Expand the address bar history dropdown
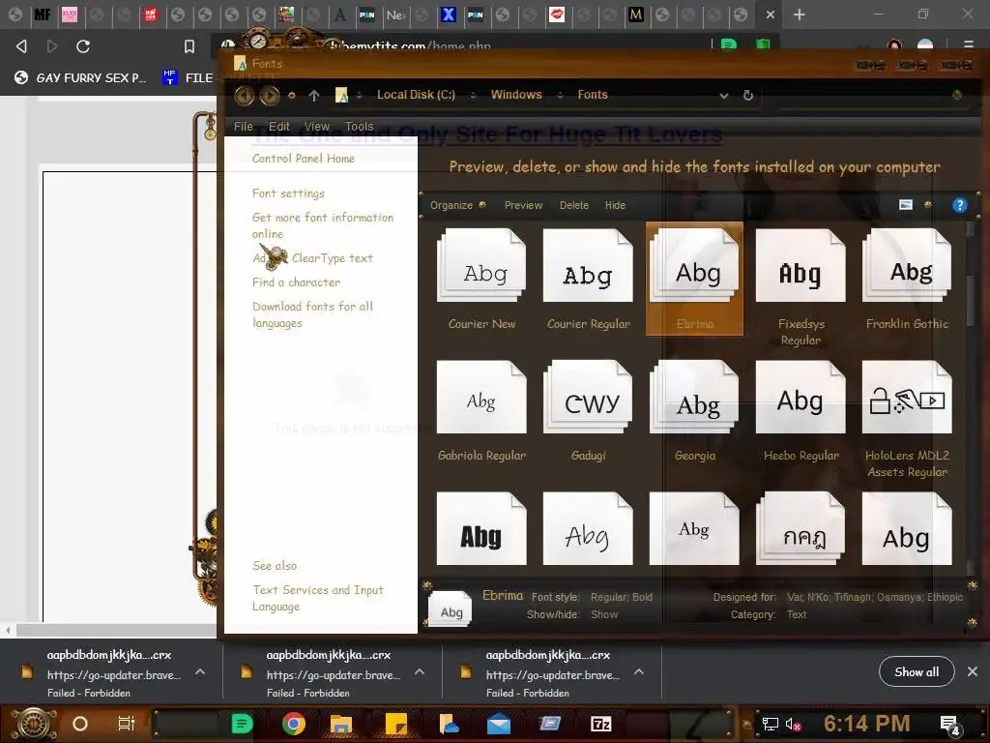990x743 pixels. [x=724, y=96]
